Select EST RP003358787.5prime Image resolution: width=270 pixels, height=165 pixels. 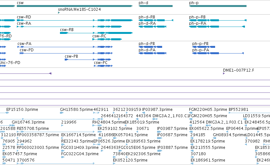38,135
